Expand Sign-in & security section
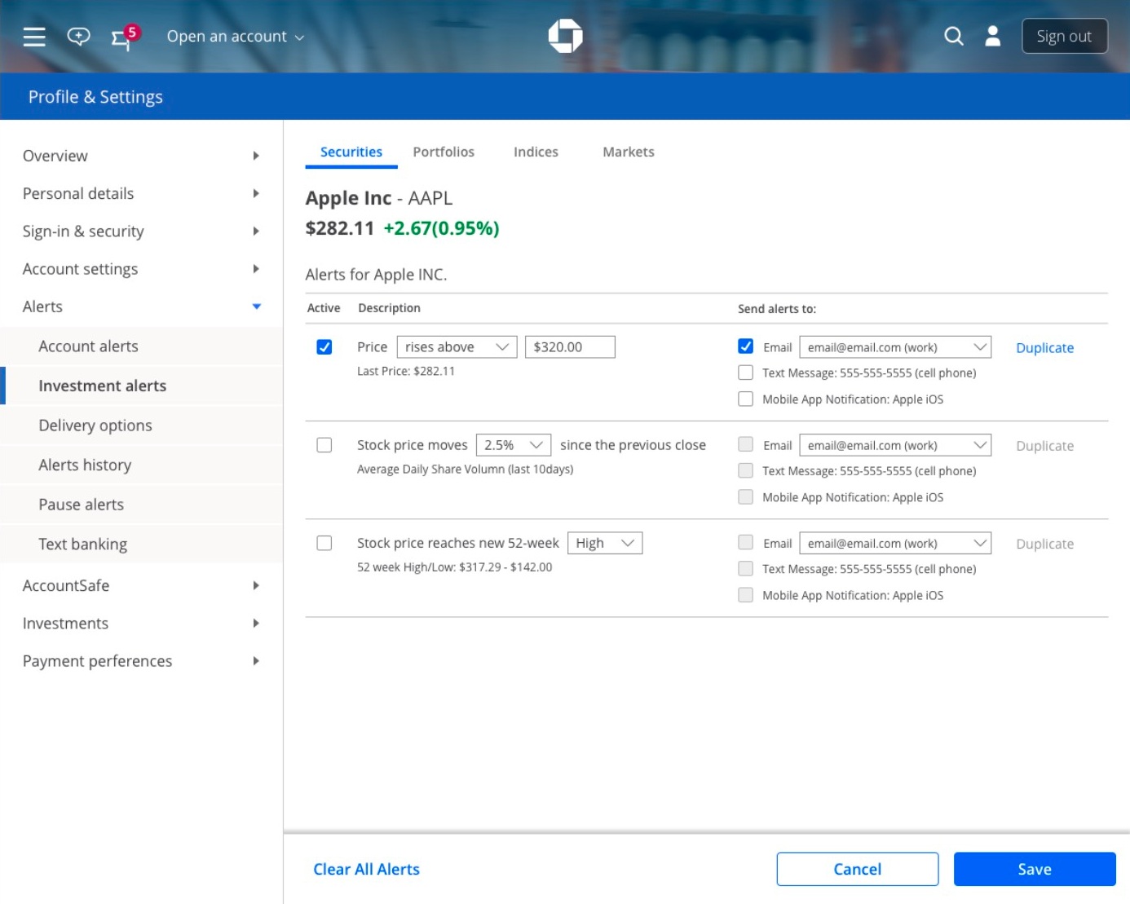 pos(256,232)
